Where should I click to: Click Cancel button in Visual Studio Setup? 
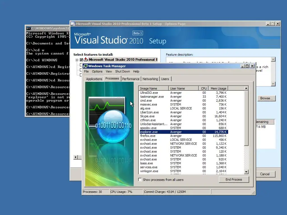[265, 174]
